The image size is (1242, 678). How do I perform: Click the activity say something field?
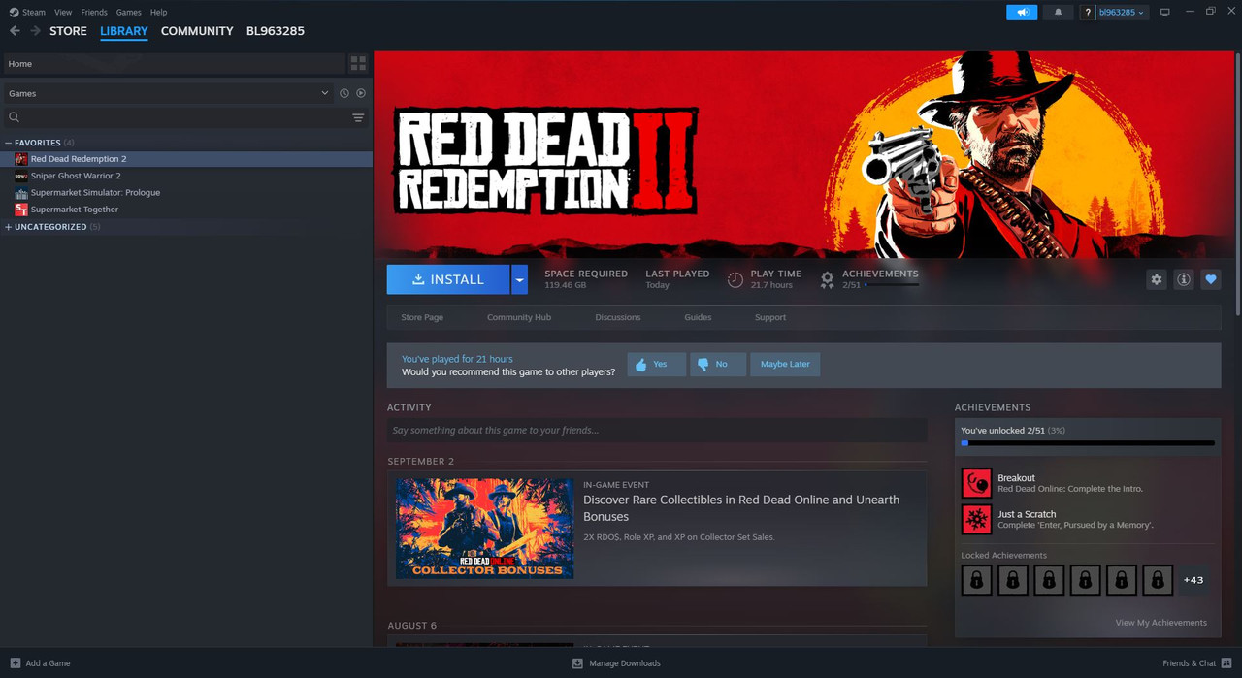tap(657, 430)
